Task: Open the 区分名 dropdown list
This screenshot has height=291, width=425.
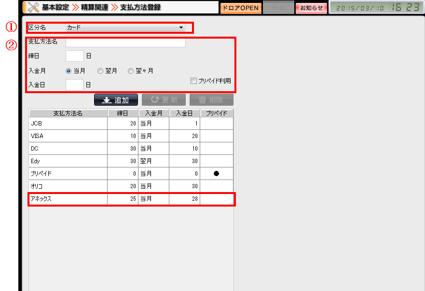Action: coord(125,28)
